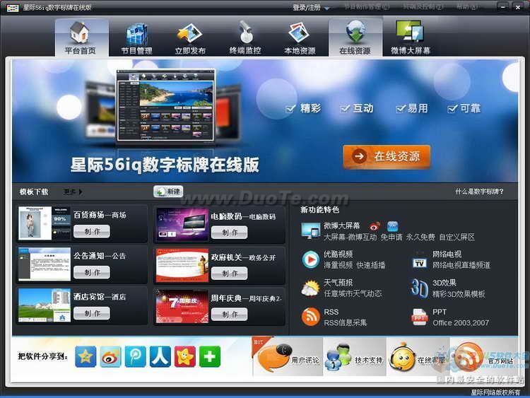Click the Office 2003,2007 text
This screenshot has height=398, width=530.
(x=461, y=323)
